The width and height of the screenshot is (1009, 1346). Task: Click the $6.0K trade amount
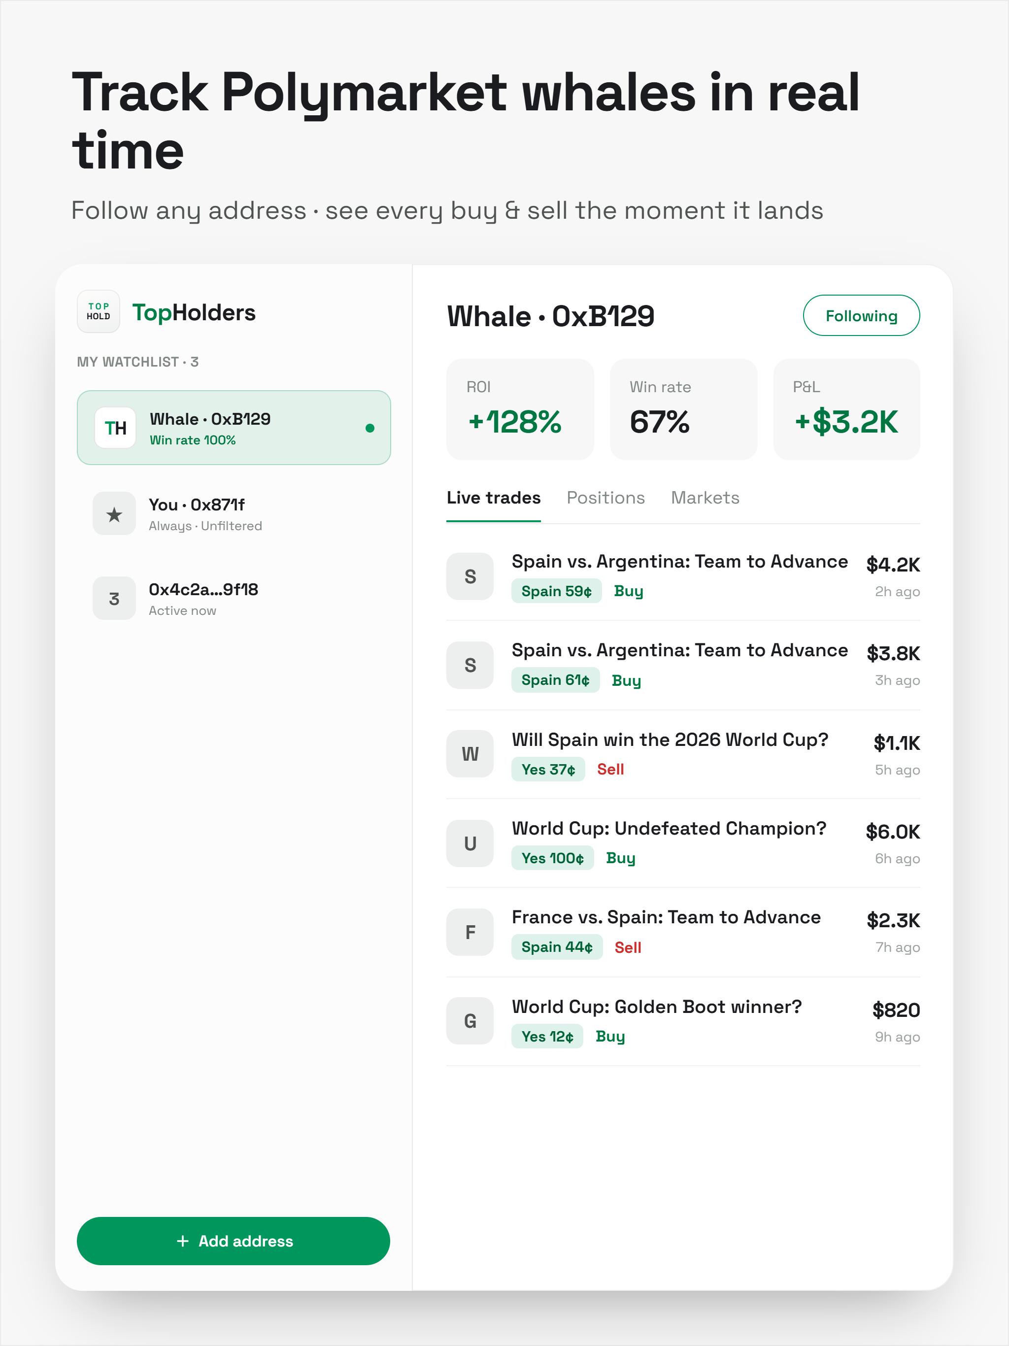tap(893, 832)
